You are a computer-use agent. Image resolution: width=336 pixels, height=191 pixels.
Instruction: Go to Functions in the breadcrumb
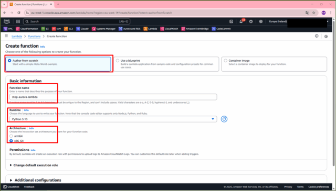point(34,36)
